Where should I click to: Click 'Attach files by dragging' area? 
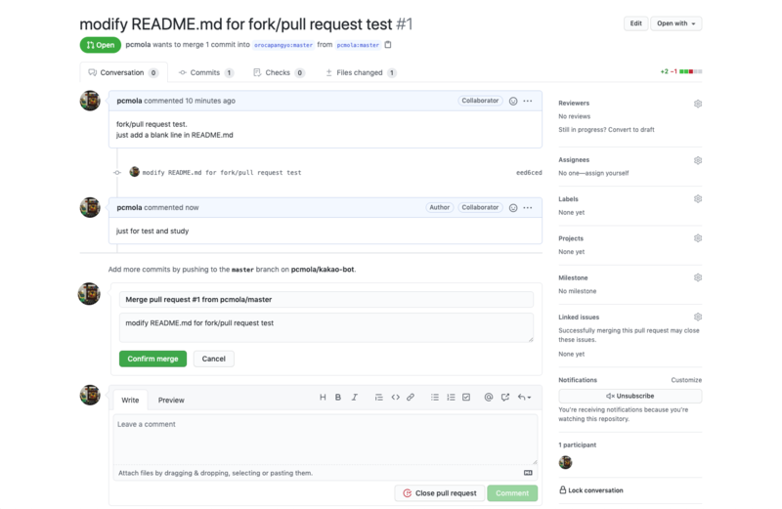pyautogui.click(x=326, y=473)
